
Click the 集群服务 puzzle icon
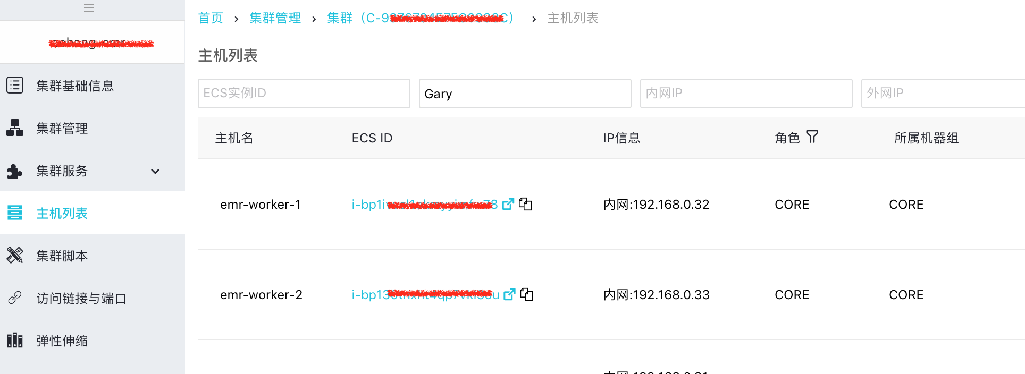[15, 171]
